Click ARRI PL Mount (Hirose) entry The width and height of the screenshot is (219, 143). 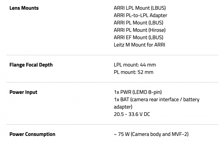139,30
